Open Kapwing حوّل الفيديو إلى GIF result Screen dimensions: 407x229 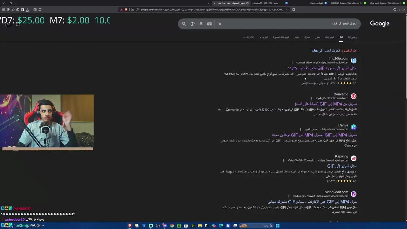tap(342, 166)
